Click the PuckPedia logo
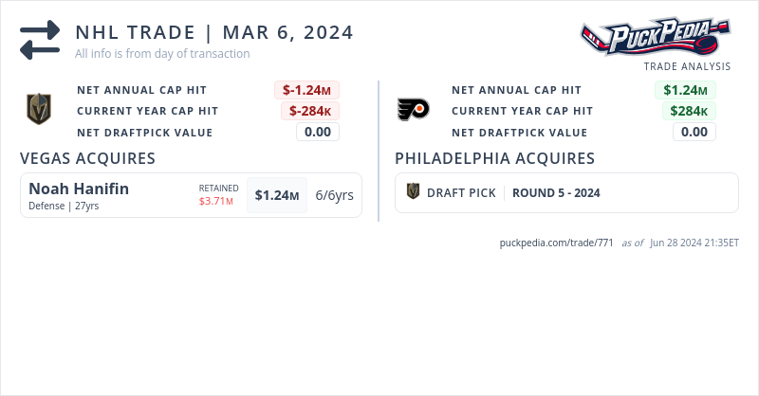 coord(656,39)
